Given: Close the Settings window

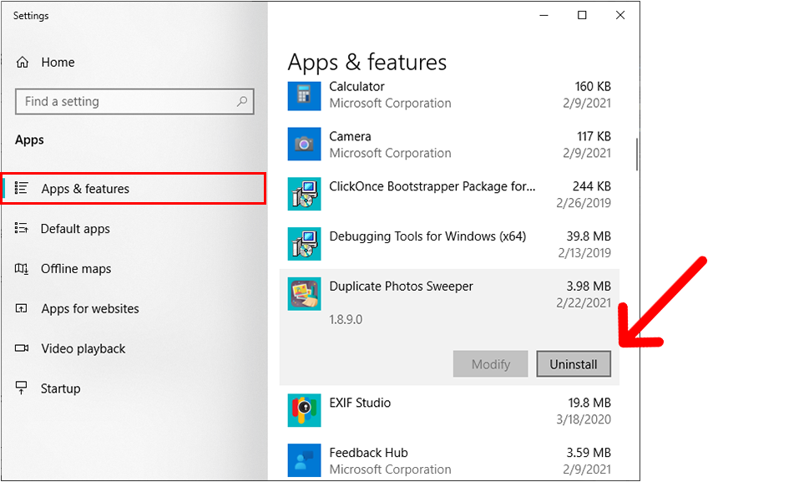Looking at the screenshot, I should 620,16.
